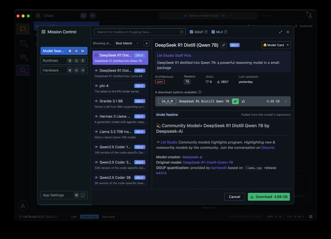Open the flask icon in top right
Screen dimensions: 331x239
tap(310, 16)
